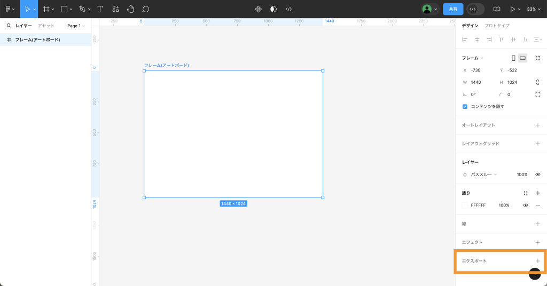Select the Text tool in toolbar

pyautogui.click(x=99, y=9)
